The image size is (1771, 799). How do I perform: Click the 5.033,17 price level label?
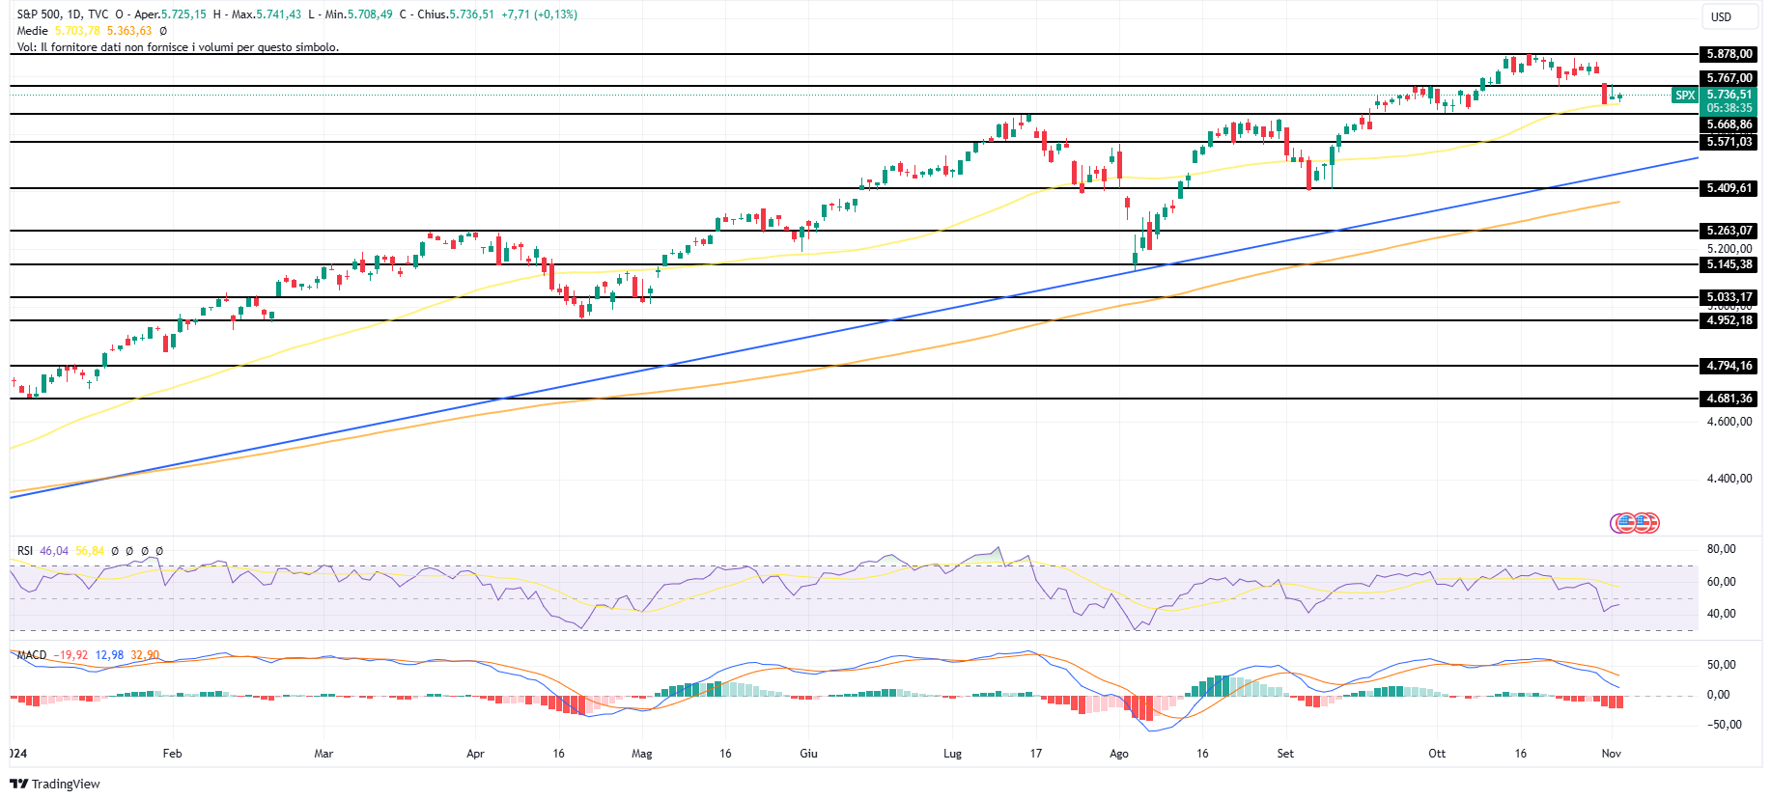(1729, 297)
